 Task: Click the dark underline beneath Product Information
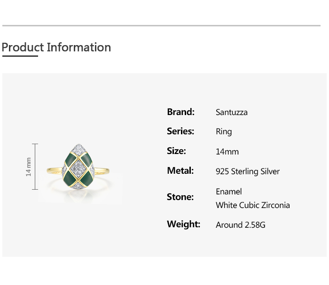tap(20, 56)
